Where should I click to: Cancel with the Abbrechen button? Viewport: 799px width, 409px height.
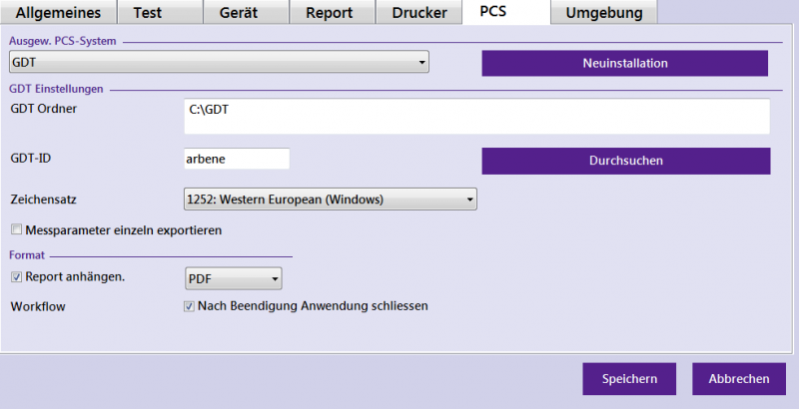tap(739, 379)
